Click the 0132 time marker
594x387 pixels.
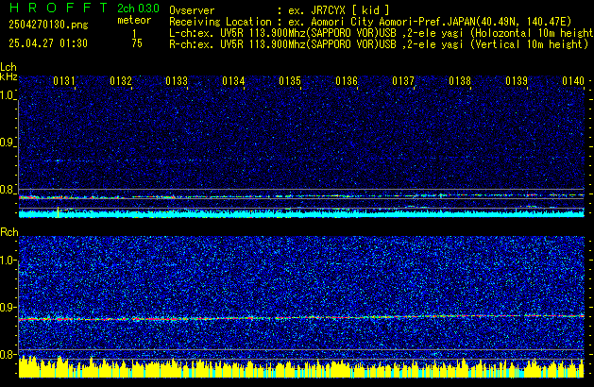[121, 81]
